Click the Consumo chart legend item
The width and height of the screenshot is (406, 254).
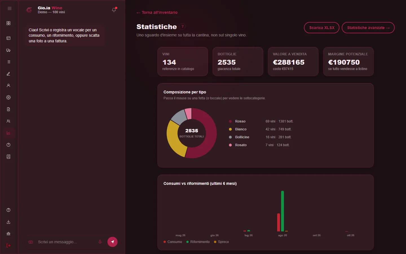[x=173, y=242]
